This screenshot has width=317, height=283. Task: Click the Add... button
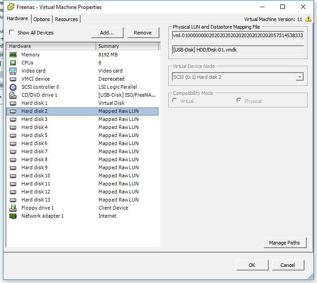pos(107,33)
